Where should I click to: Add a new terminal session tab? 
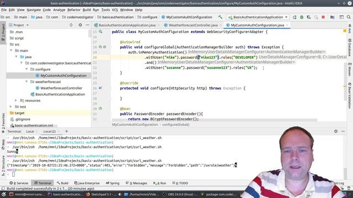(x=66, y=131)
